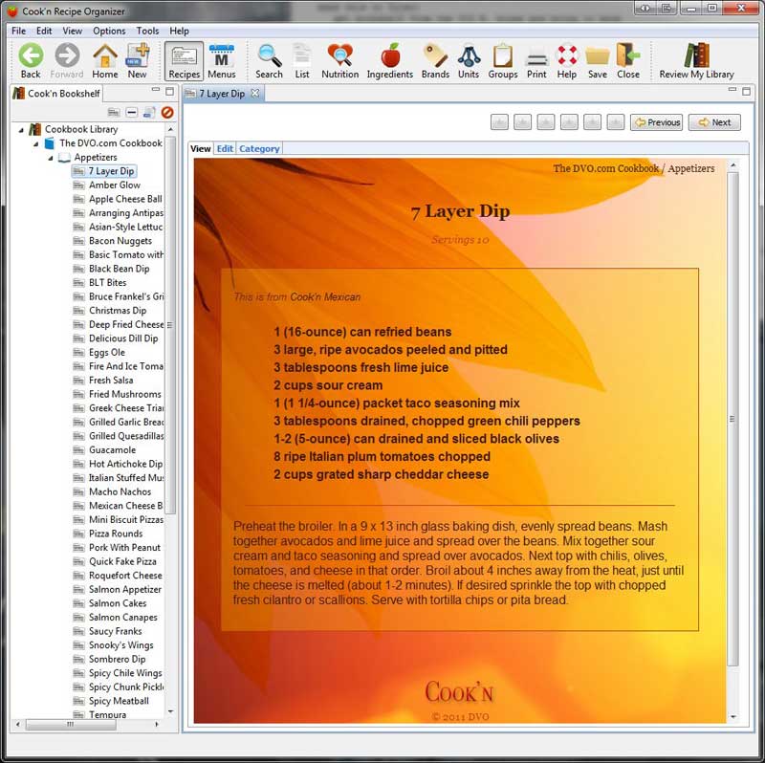Select the recipe View tab

[x=201, y=149]
